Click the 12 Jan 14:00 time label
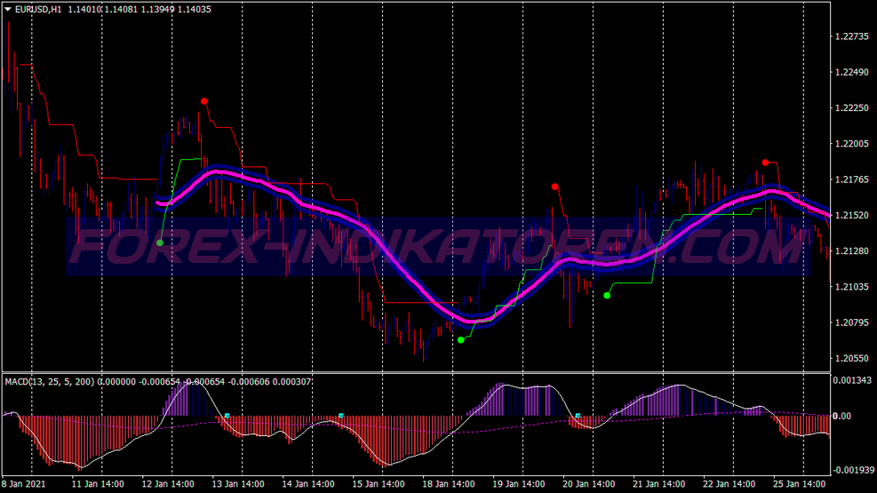Viewport: 877px width, 493px height. click(x=168, y=484)
